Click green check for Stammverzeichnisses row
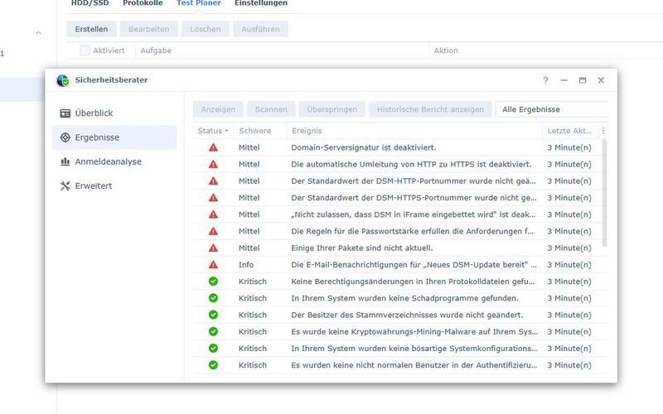 (213, 315)
